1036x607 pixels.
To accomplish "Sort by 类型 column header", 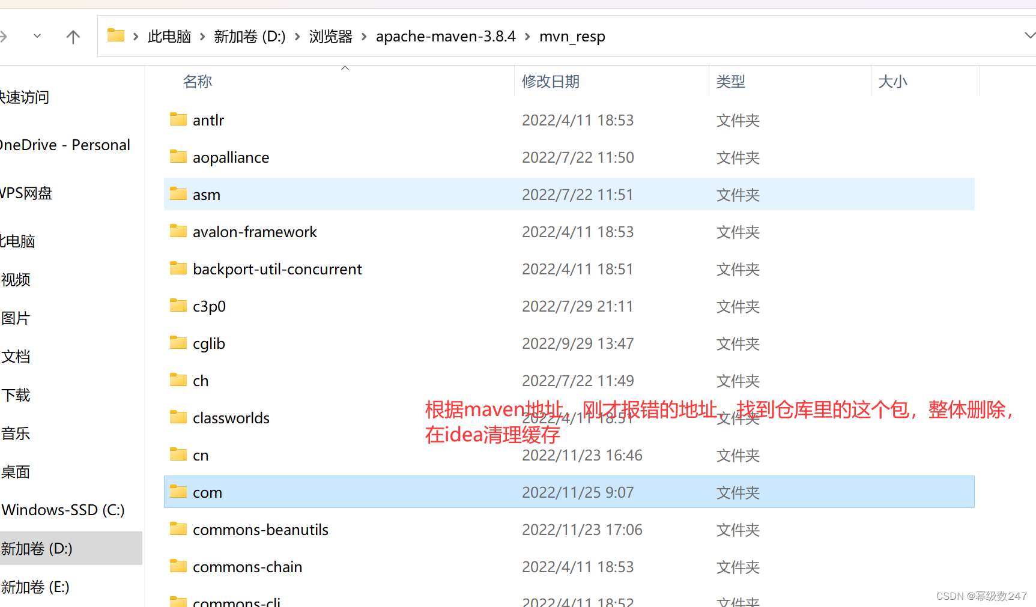I will click(x=731, y=82).
